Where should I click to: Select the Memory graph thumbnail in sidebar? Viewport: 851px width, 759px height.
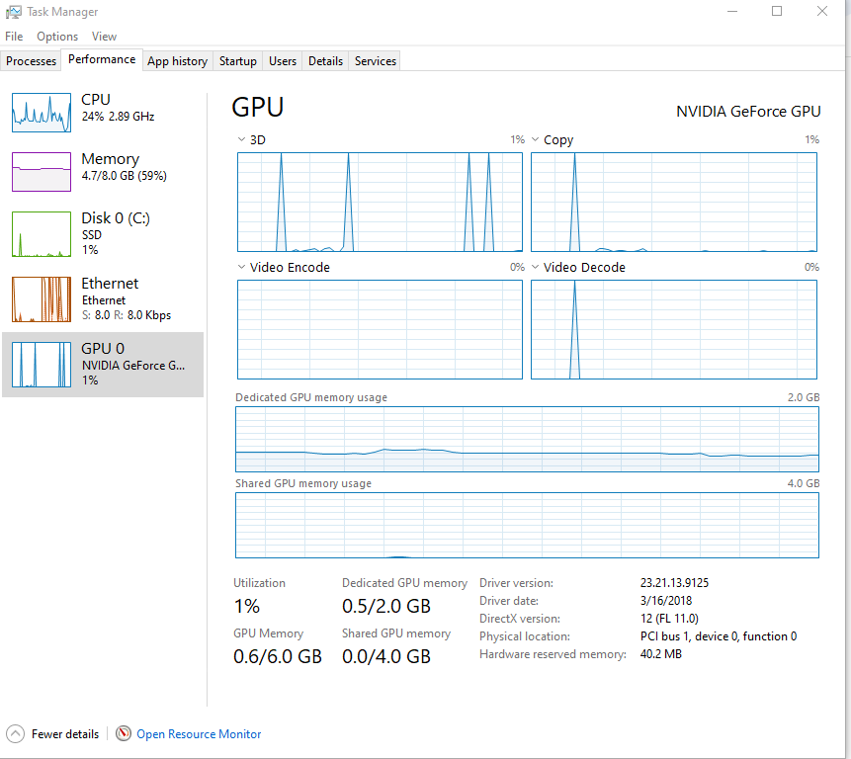[42, 172]
